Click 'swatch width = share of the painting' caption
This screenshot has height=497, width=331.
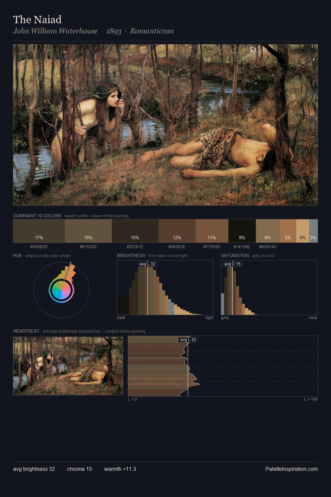97,216
